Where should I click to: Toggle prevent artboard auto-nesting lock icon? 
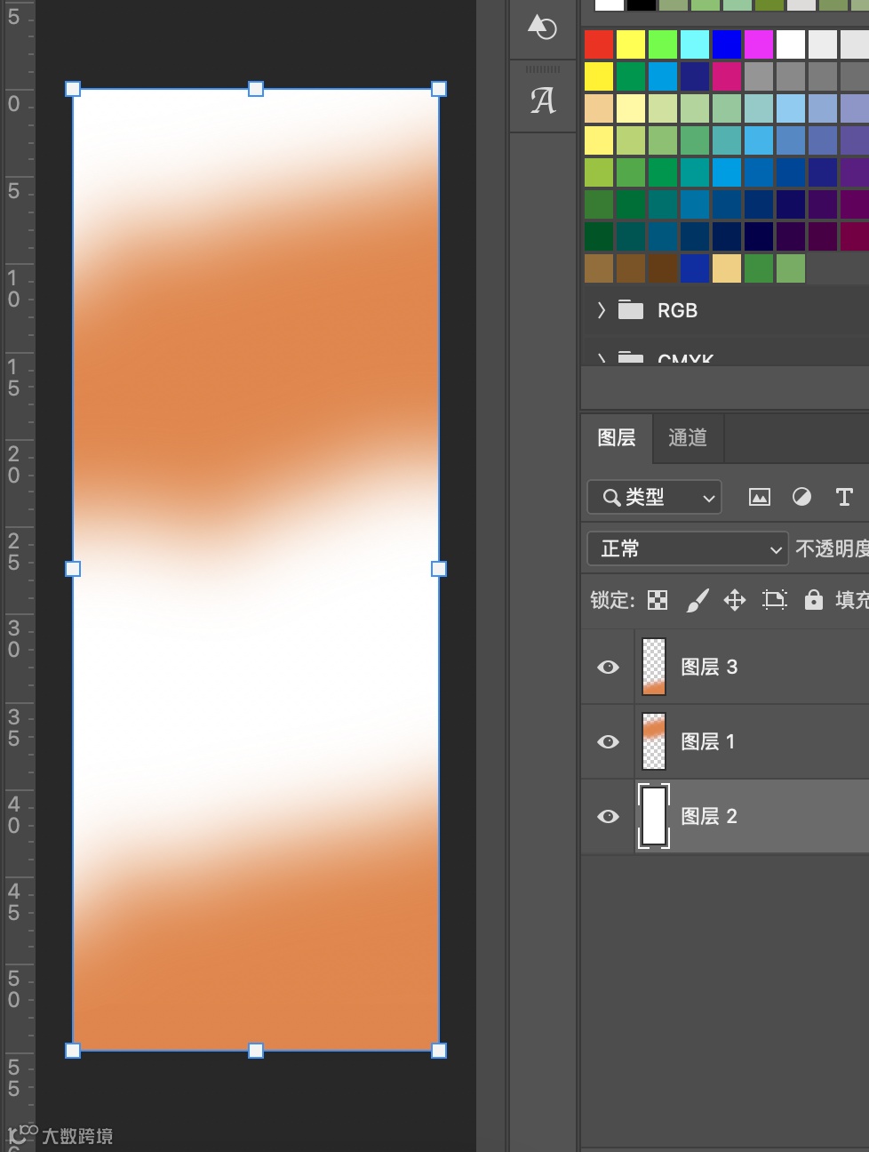[775, 601]
